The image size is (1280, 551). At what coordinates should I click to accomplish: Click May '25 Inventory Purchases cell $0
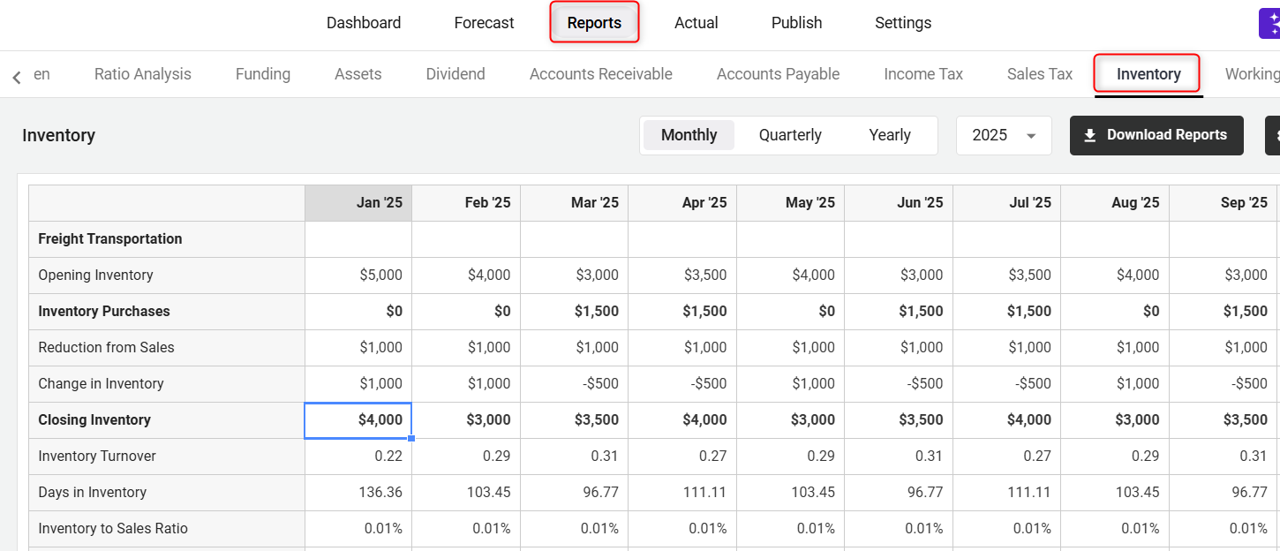point(791,312)
